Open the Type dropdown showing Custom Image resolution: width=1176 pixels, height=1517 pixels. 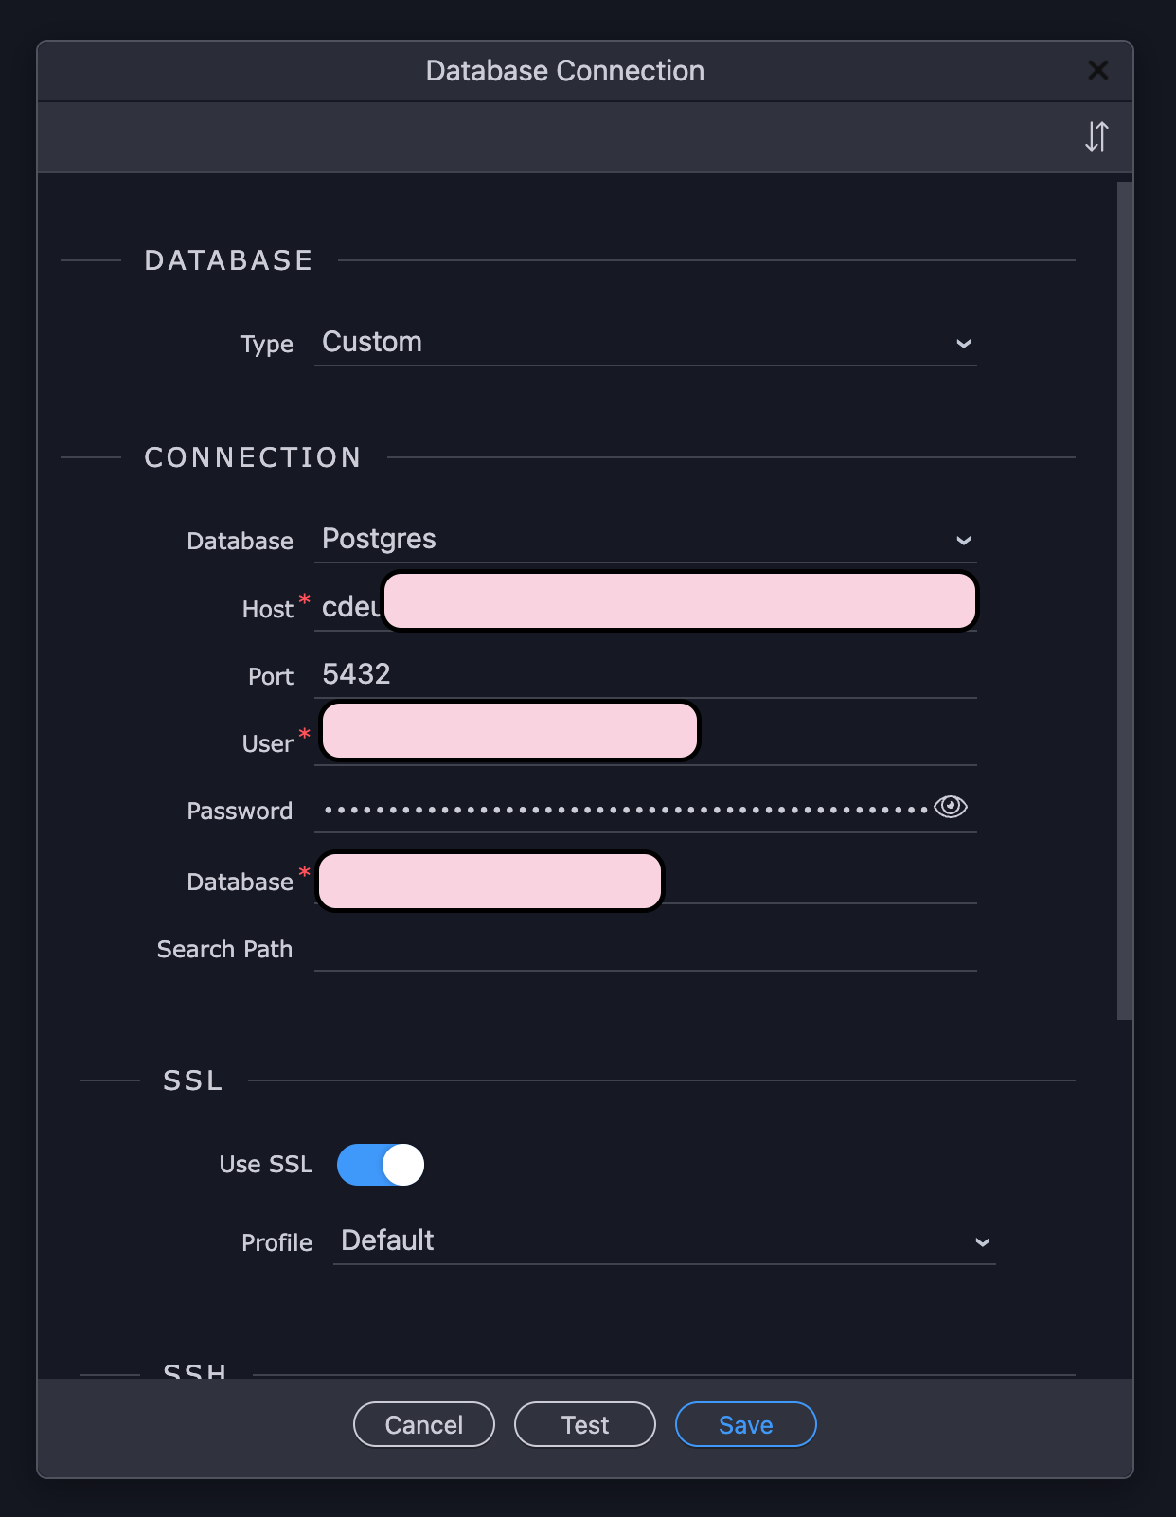coord(646,343)
